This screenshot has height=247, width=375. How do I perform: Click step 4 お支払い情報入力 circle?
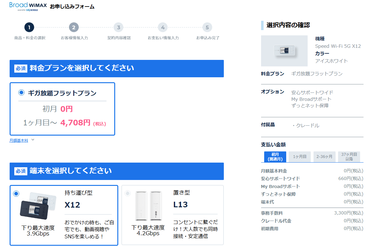(162, 27)
